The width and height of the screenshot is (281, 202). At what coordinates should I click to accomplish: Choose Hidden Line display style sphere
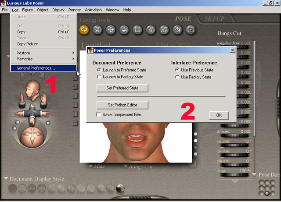pyautogui.click(x=42, y=188)
